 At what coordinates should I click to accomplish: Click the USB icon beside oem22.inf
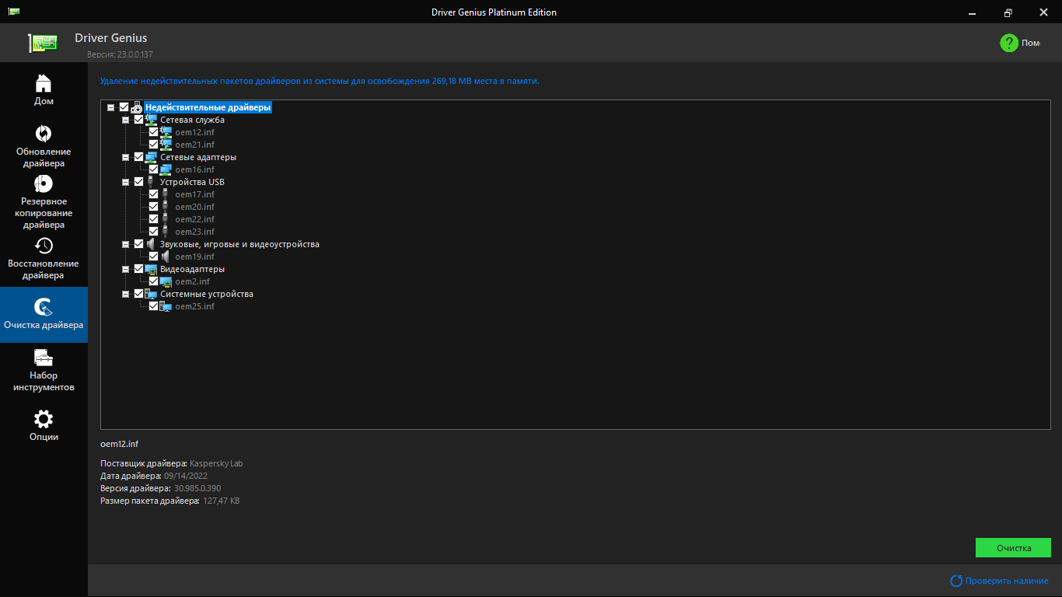[165, 219]
